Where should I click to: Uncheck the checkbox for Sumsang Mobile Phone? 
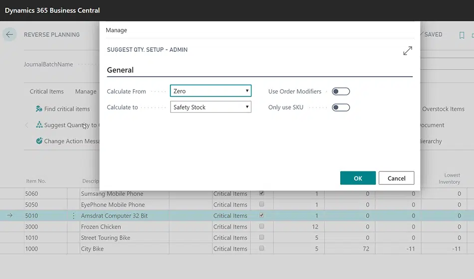click(x=262, y=193)
